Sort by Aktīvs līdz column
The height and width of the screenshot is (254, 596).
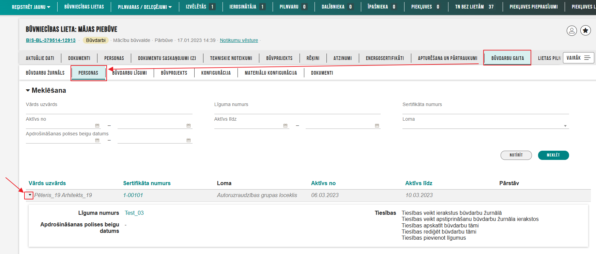click(x=419, y=183)
